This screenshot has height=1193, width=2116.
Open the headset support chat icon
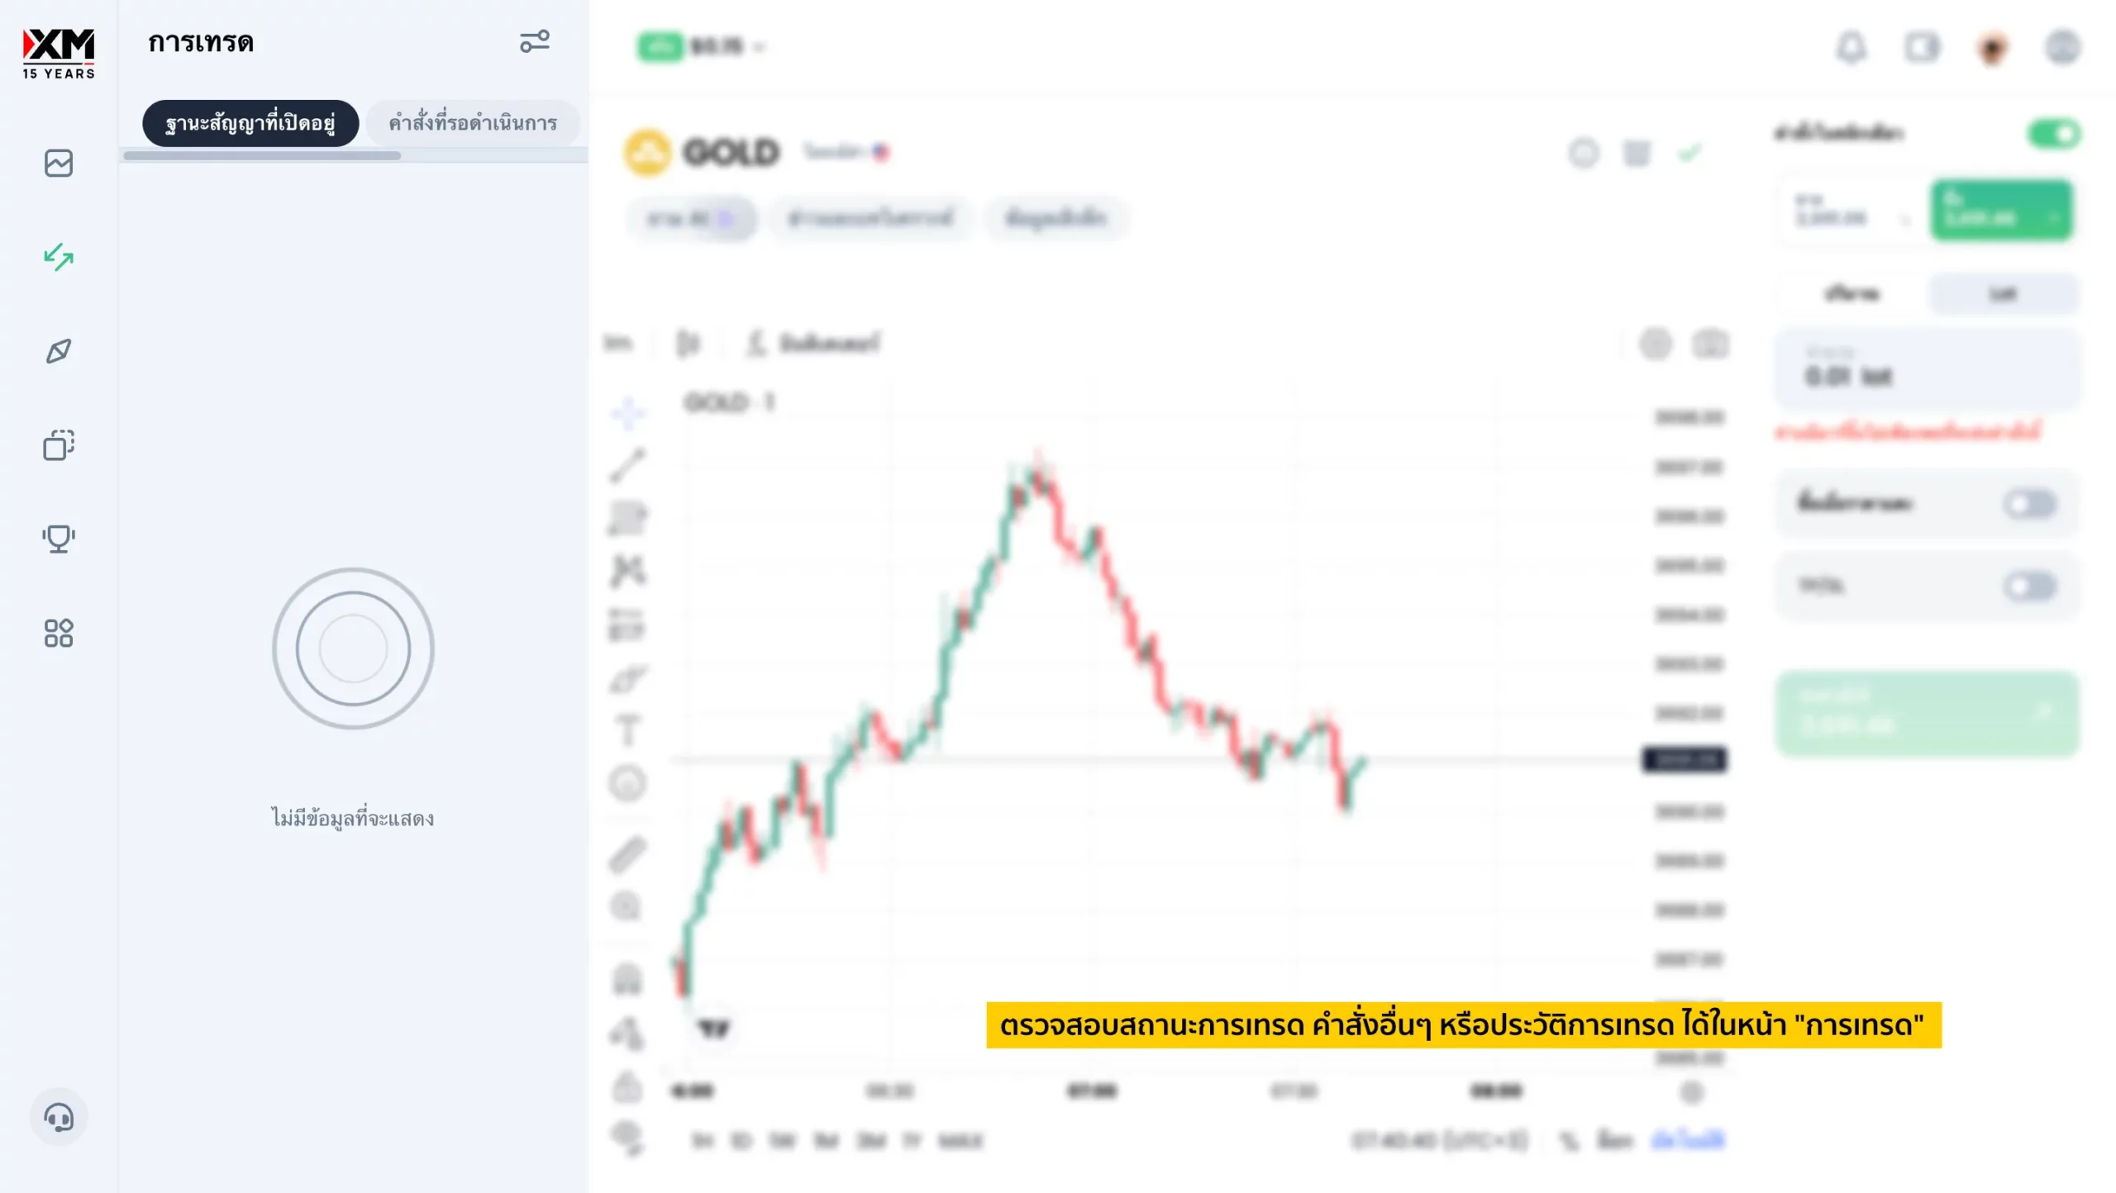click(x=58, y=1117)
